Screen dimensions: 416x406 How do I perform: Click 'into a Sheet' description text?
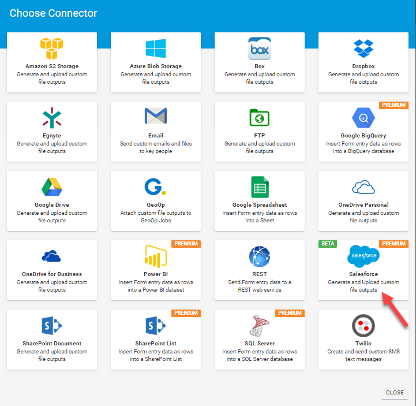[260, 221]
